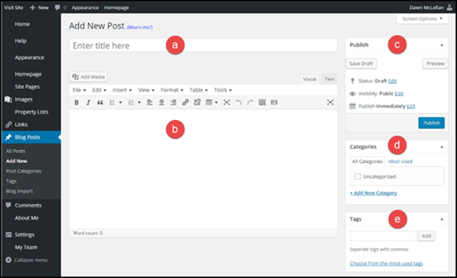Image resolution: width=457 pixels, height=278 pixels.
Task: Apply italic formatting to the text
Action: pos(88,103)
